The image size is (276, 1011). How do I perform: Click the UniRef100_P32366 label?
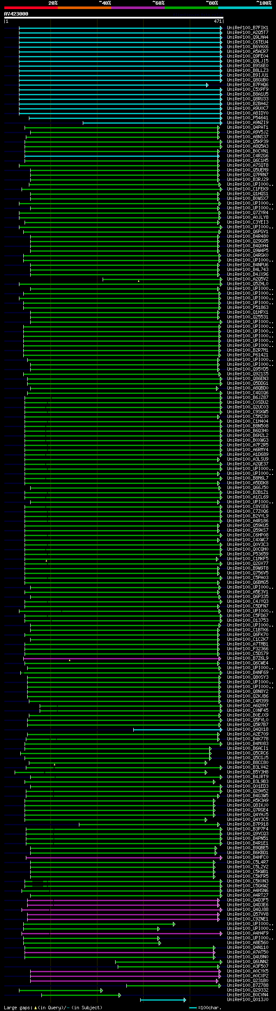pyautogui.click(x=248, y=649)
